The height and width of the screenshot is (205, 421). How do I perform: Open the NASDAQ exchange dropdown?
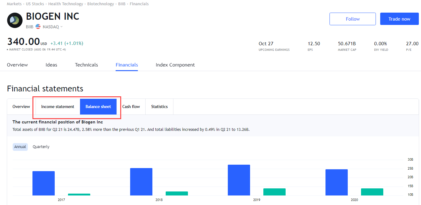tap(52, 26)
